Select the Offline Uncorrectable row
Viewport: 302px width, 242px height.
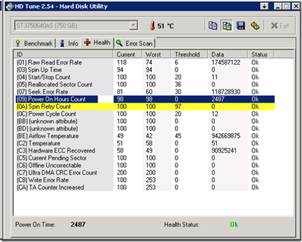[145, 165]
